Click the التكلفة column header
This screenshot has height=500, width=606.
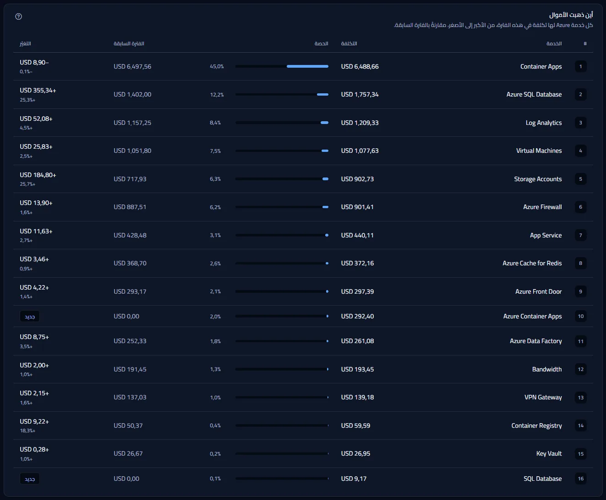(349, 43)
